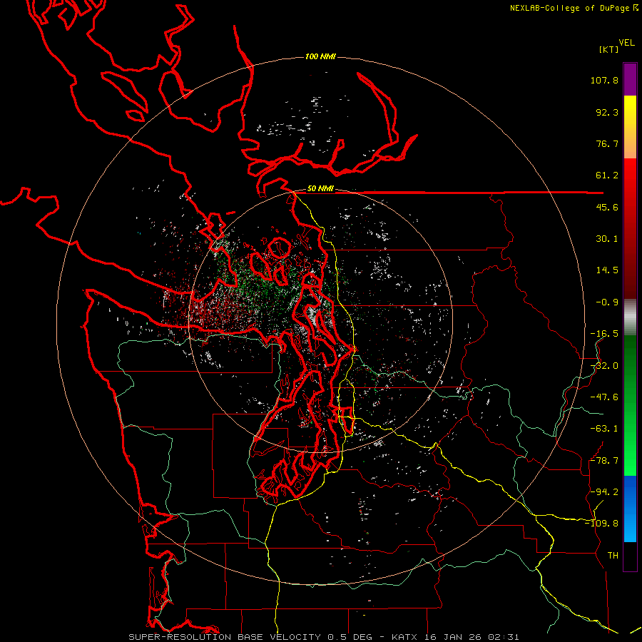The image size is (642, 642).
Task: Pick the green segment of the color bar
Action: coord(630,405)
